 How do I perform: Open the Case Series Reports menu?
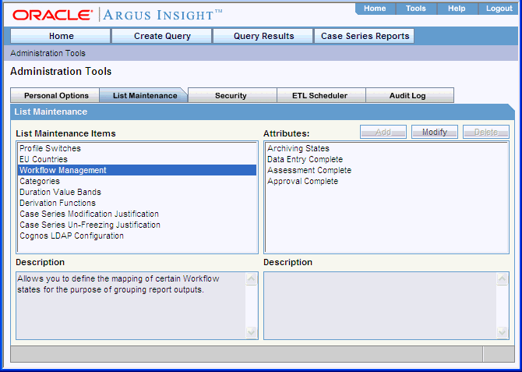point(365,36)
